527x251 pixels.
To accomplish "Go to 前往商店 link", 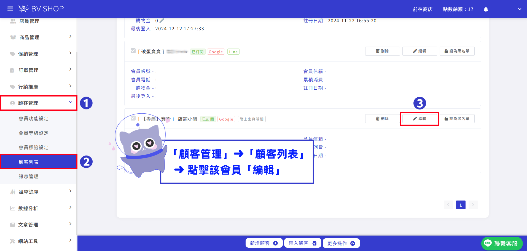I will [423, 9].
